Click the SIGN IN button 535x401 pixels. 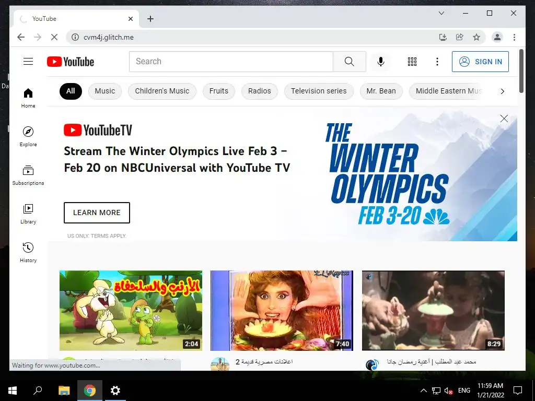(x=481, y=62)
